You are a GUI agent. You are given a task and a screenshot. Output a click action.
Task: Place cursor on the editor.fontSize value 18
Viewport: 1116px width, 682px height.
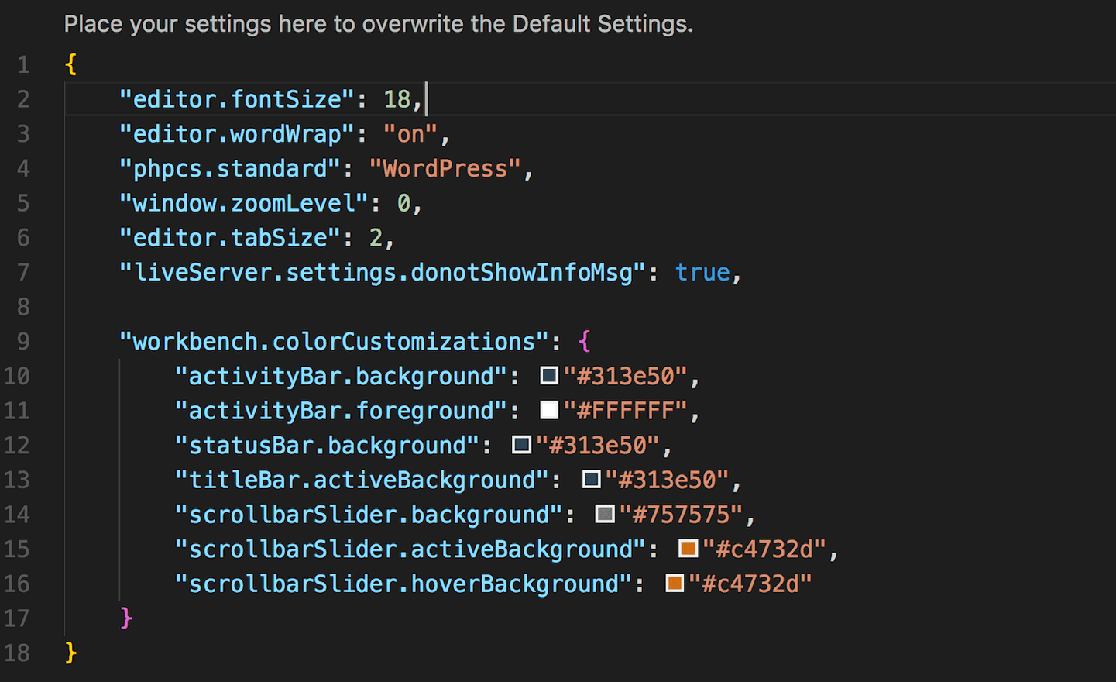pos(397,99)
